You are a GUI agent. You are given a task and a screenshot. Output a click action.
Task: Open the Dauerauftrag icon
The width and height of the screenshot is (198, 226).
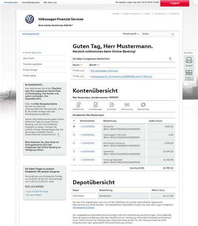pyautogui.click(x=143, y=106)
